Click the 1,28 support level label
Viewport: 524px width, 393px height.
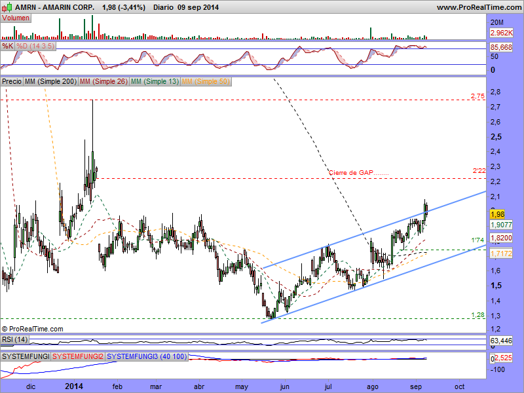[478, 315]
